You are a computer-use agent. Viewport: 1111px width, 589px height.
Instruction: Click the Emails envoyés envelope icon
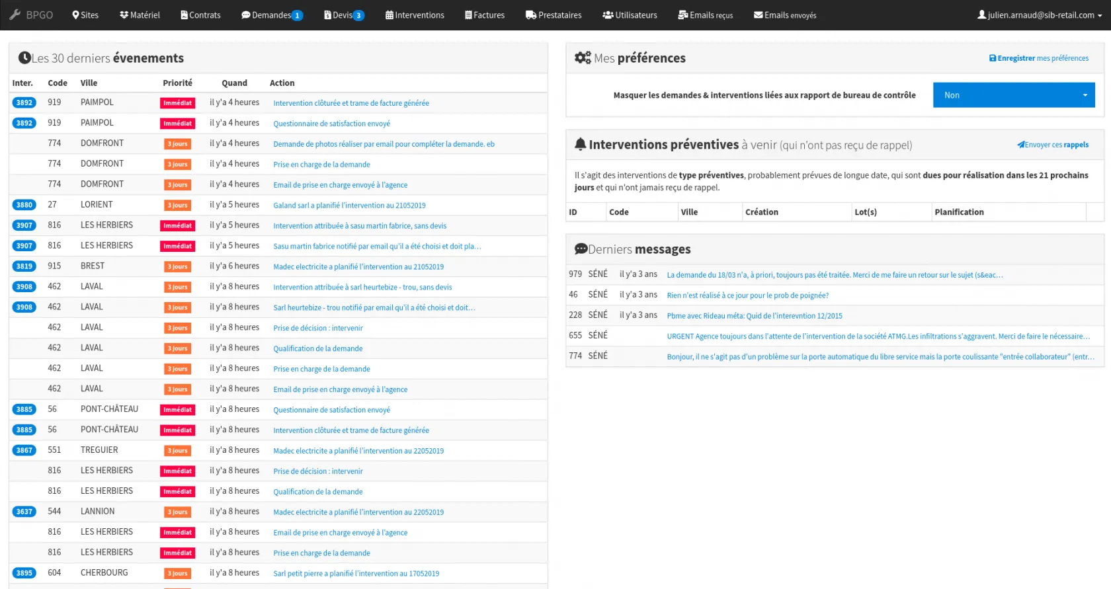[758, 15]
